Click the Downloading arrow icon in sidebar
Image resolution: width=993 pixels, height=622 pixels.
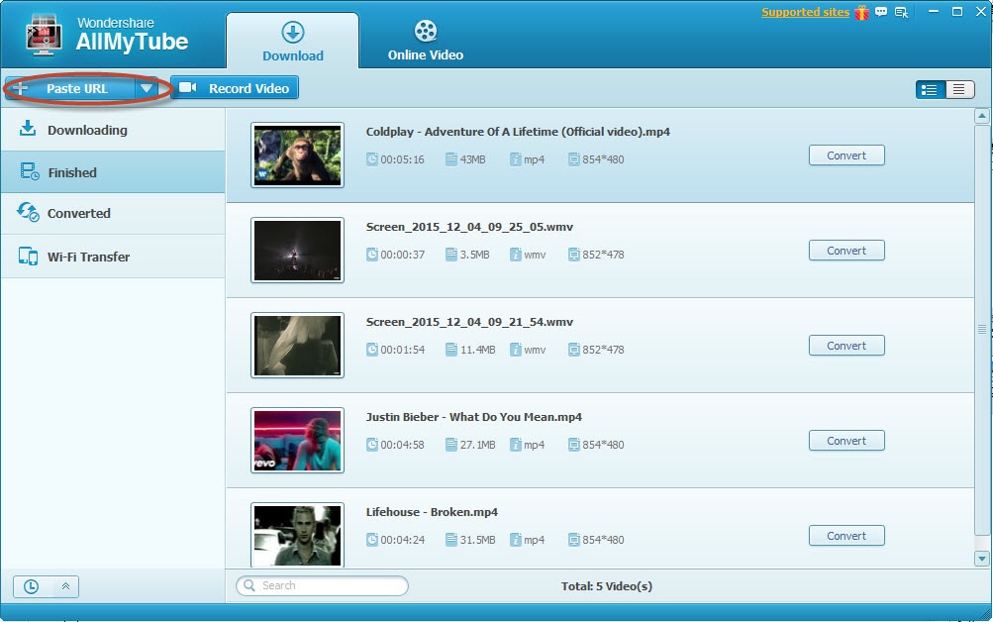tap(28, 129)
